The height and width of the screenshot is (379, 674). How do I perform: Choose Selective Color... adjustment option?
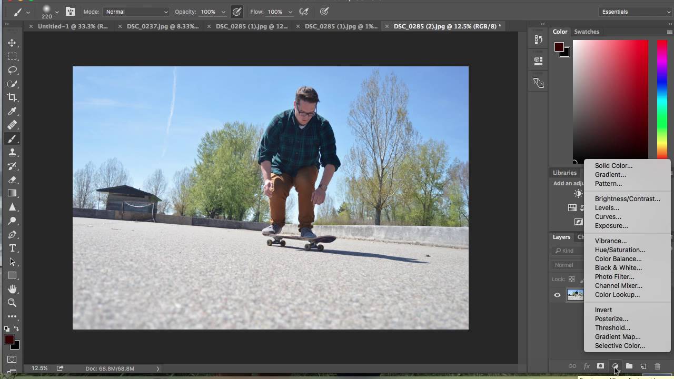pos(620,346)
